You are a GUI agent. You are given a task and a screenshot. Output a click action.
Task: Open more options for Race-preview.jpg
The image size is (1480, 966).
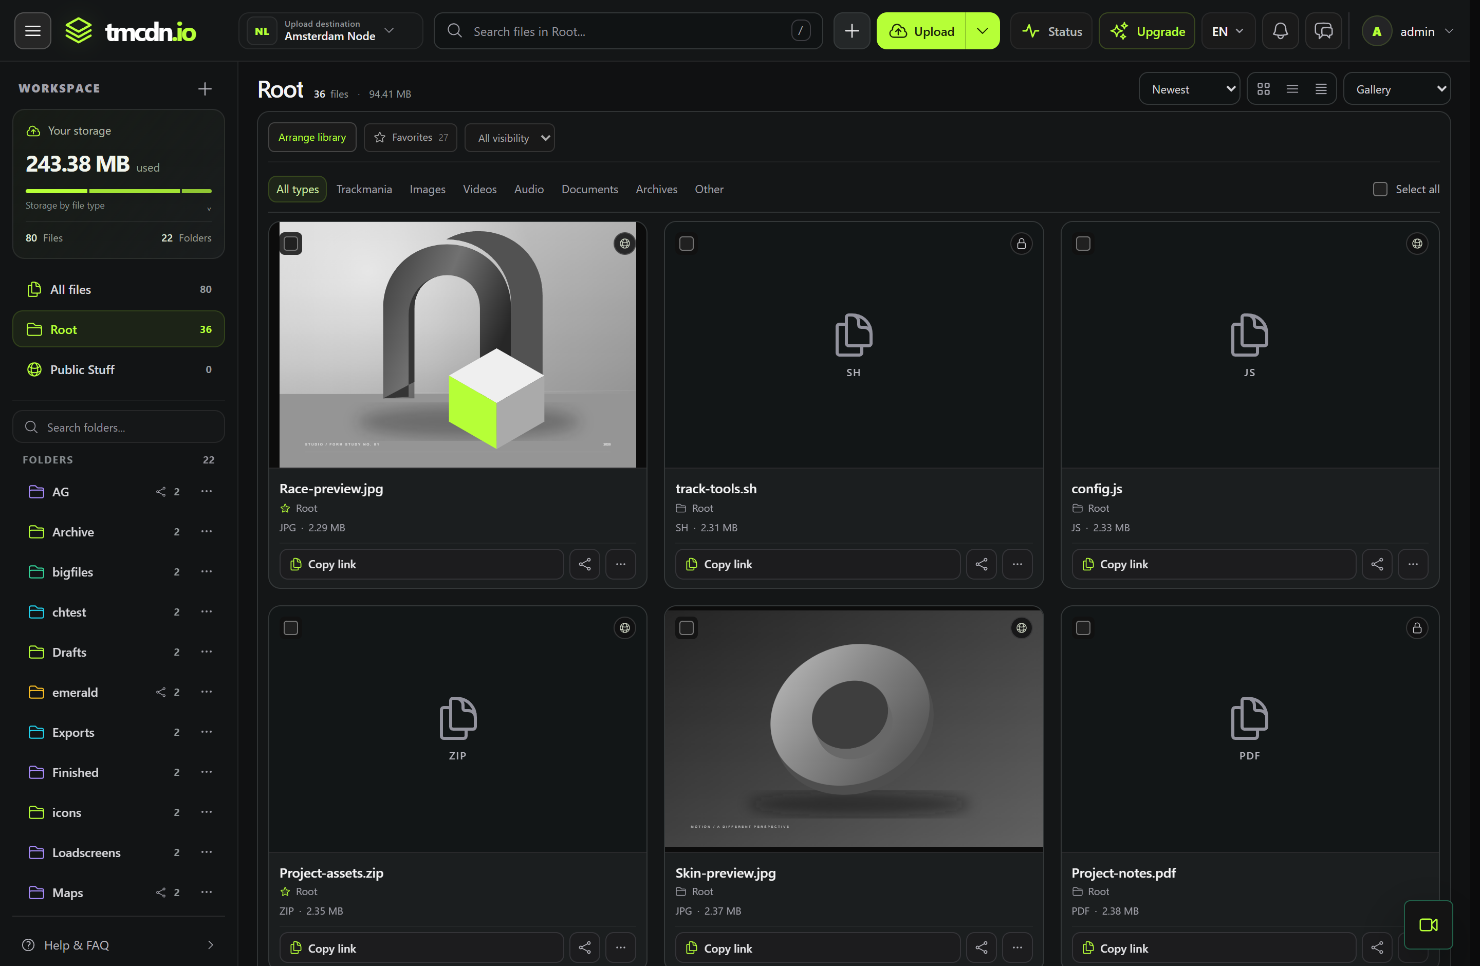[x=621, y=564]
